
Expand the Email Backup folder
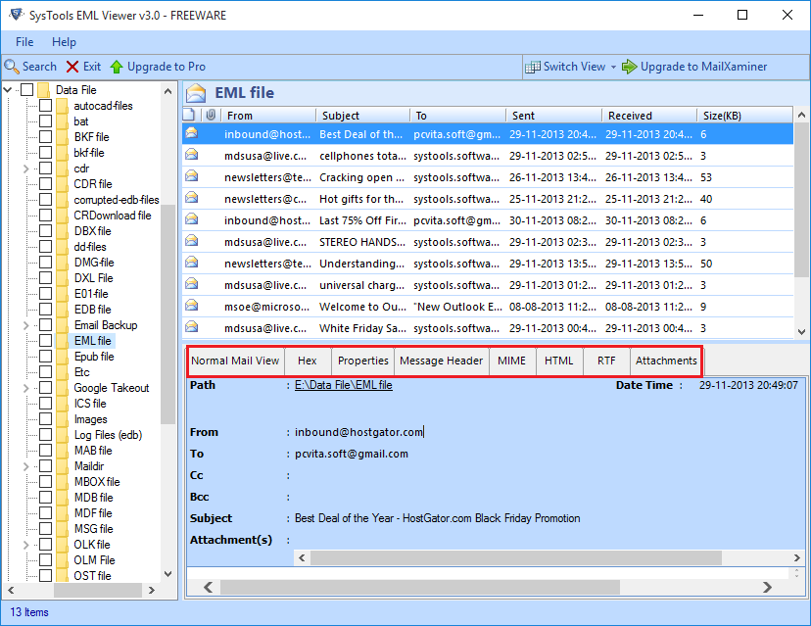[25, 325]
